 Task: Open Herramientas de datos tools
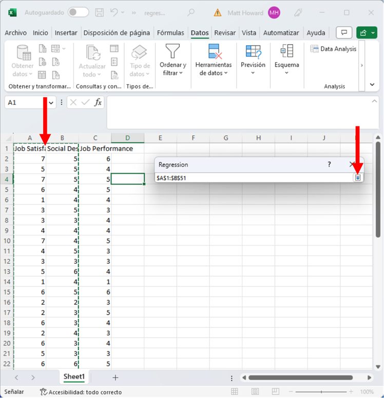[213, 61]
